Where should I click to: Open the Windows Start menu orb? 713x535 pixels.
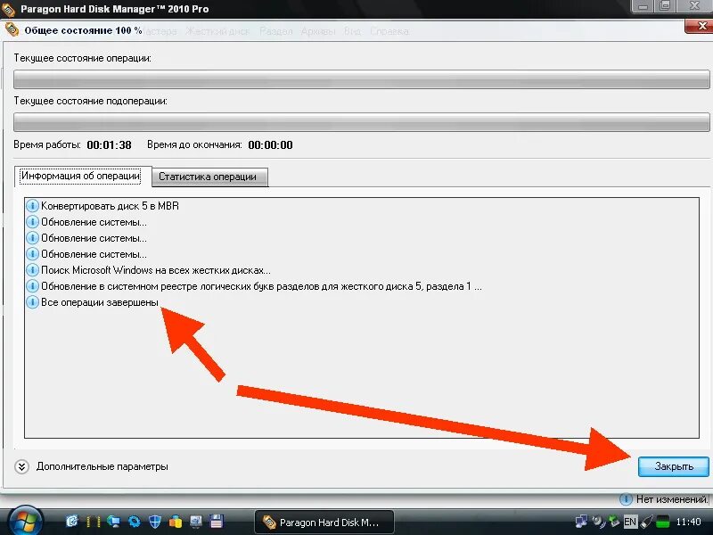coord(25,522)
